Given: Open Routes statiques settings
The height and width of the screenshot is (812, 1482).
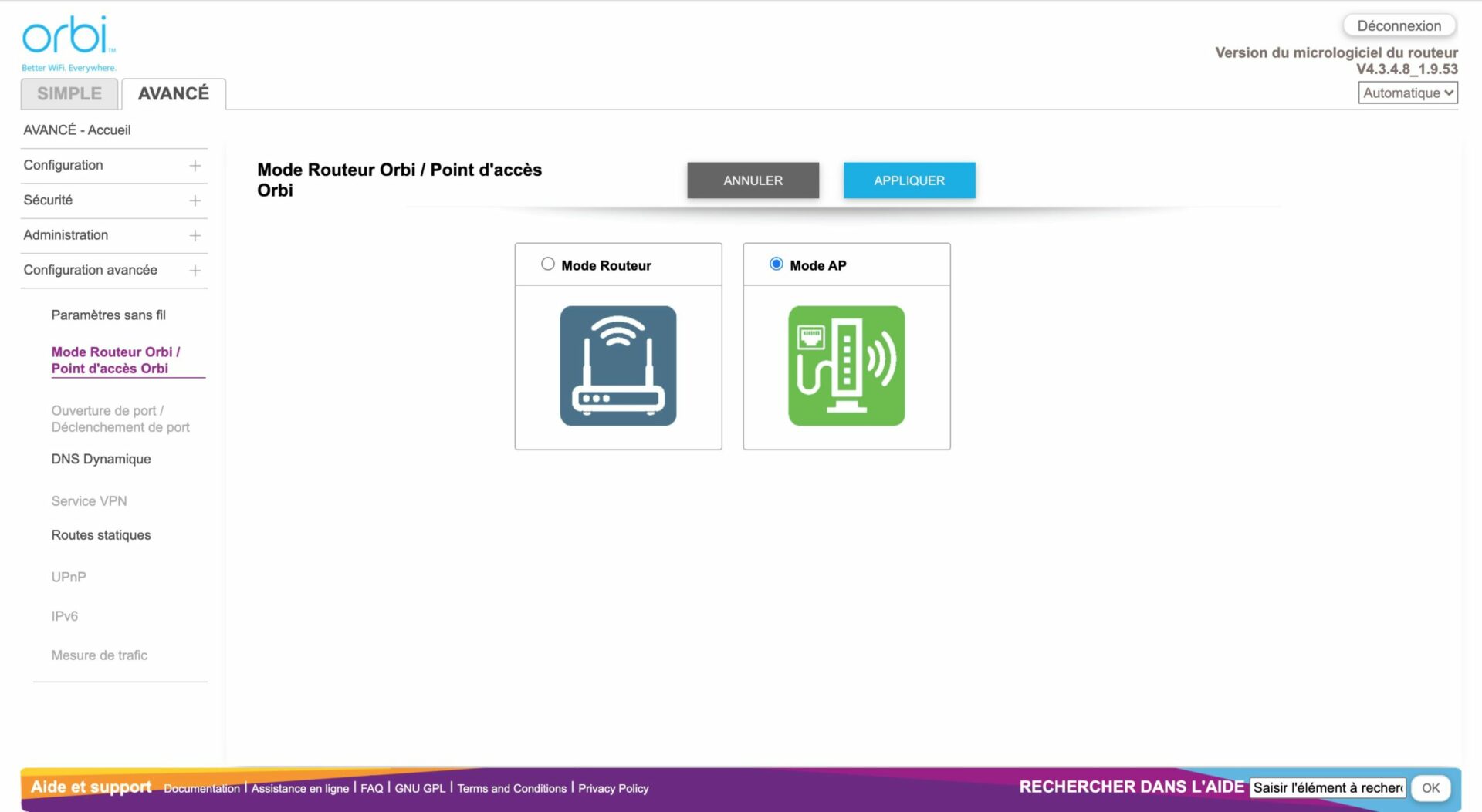Looking at the screenshot, I should (x=101, y=535).
